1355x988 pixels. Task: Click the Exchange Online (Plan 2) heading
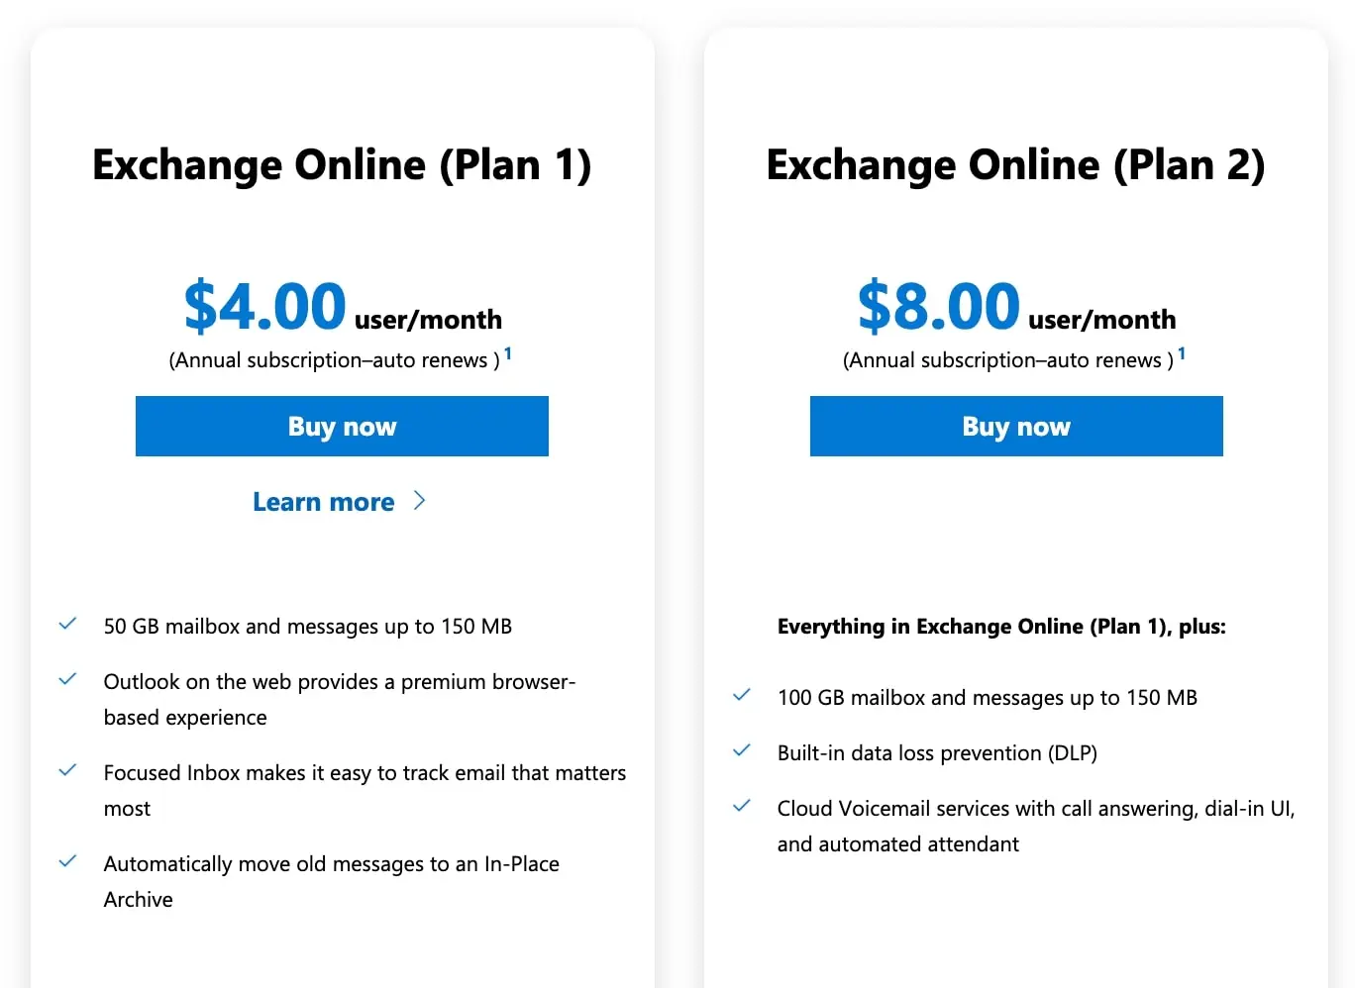point(1016,165)
